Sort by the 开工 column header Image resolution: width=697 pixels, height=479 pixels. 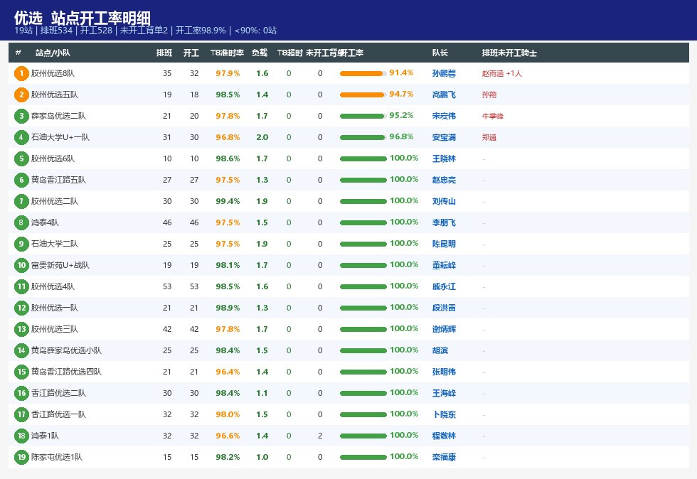click(x=191, y=53)
